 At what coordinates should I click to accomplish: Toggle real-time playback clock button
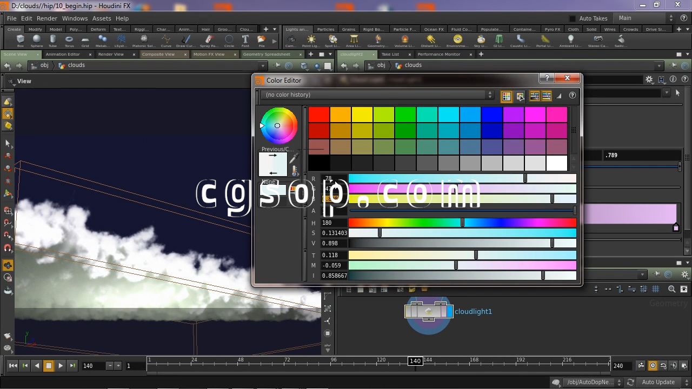[653, 366]
